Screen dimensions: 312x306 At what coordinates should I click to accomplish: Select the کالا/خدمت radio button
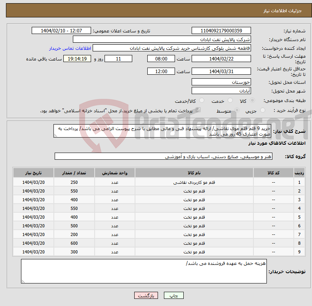(202, 100)
